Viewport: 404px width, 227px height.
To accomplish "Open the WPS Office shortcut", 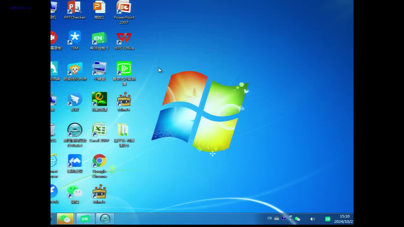I will pos(124,40).
